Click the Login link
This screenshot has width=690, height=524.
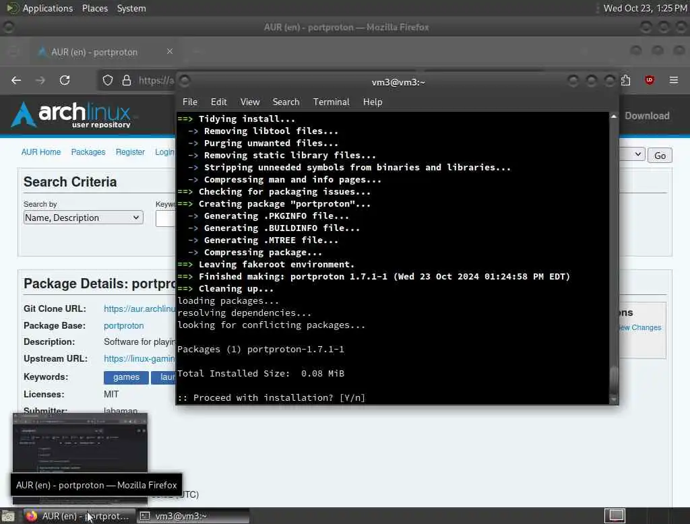tap(164, 152)
